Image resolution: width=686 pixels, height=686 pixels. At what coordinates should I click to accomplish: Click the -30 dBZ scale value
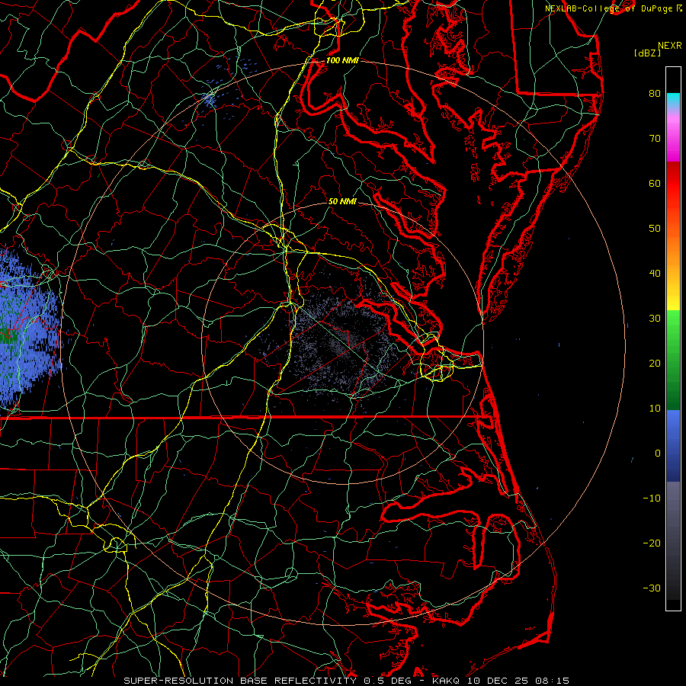[652, 588]
